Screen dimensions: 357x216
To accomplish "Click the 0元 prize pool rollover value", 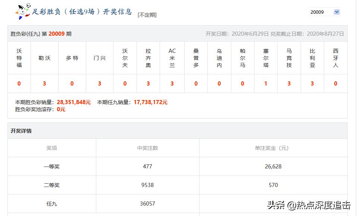I will [x=61, y=109].
